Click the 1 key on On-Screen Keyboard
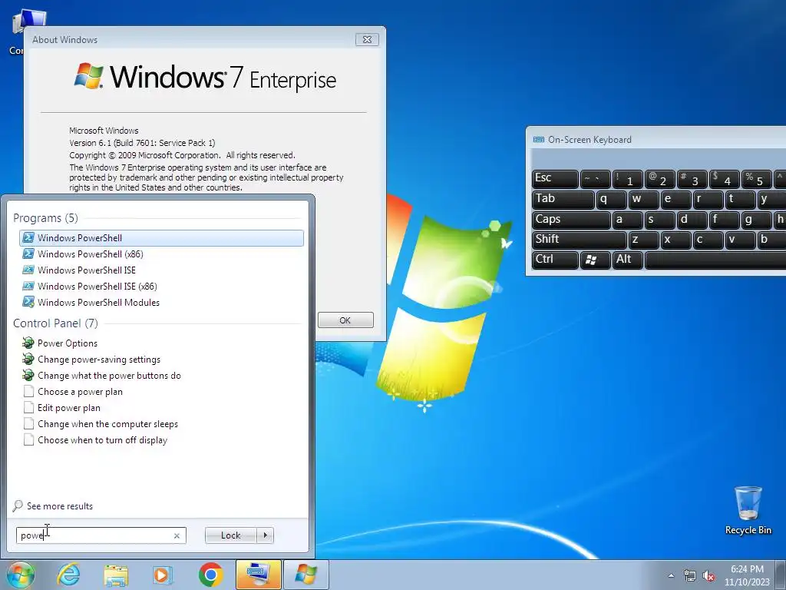786x590 pixels. point(627,178)
